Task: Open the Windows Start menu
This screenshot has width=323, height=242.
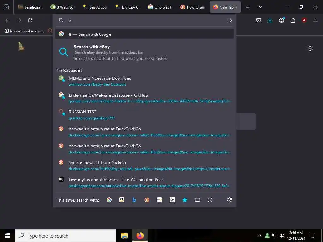Action: 8,236
